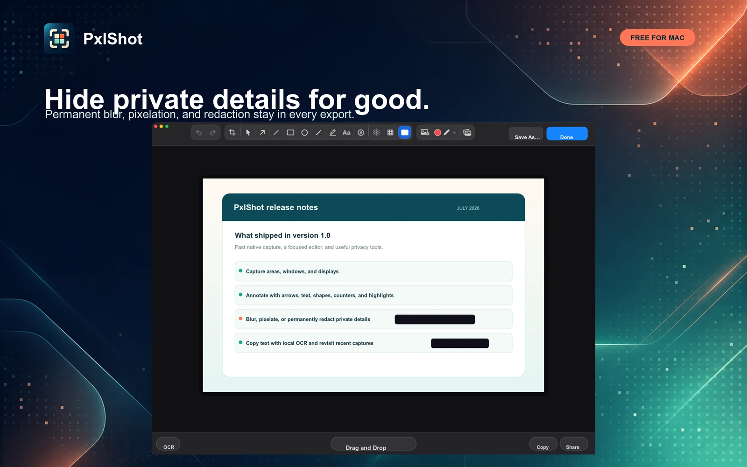The width and height of the screenshot is (747, 467).
Task: Click the Share button
Action: tap(573, 444)
